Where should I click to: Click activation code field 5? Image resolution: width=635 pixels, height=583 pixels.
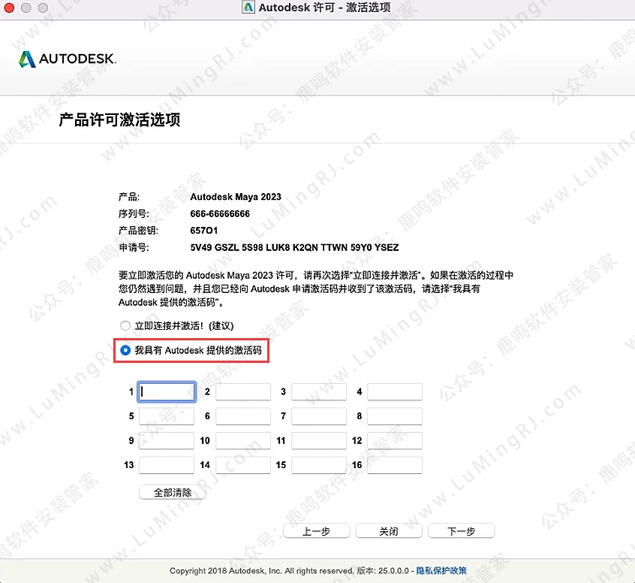click(x=167, y=416)
